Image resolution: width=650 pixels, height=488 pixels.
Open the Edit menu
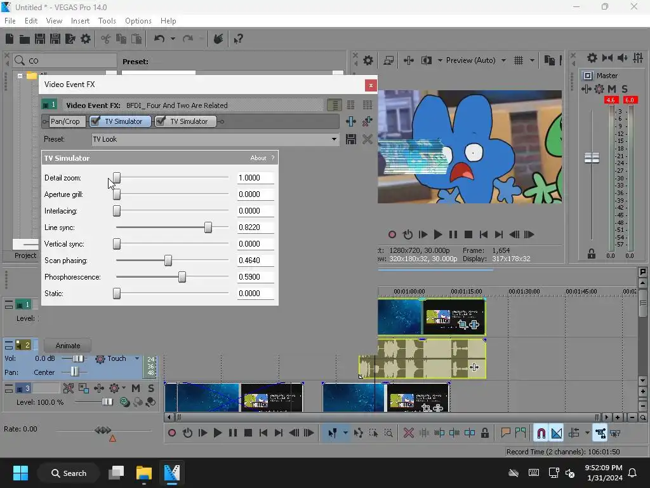pyautogui.click(x=31, y=21)
